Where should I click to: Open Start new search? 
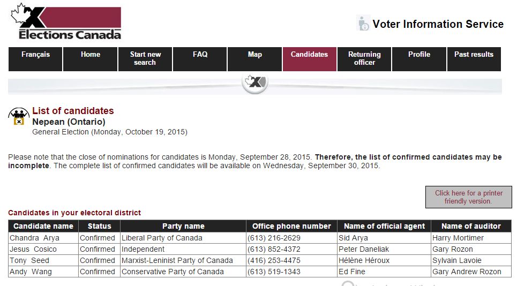(x=145, y=59)
